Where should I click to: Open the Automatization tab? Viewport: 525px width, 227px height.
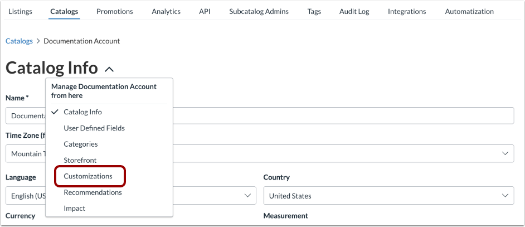[x=469, y=11]
